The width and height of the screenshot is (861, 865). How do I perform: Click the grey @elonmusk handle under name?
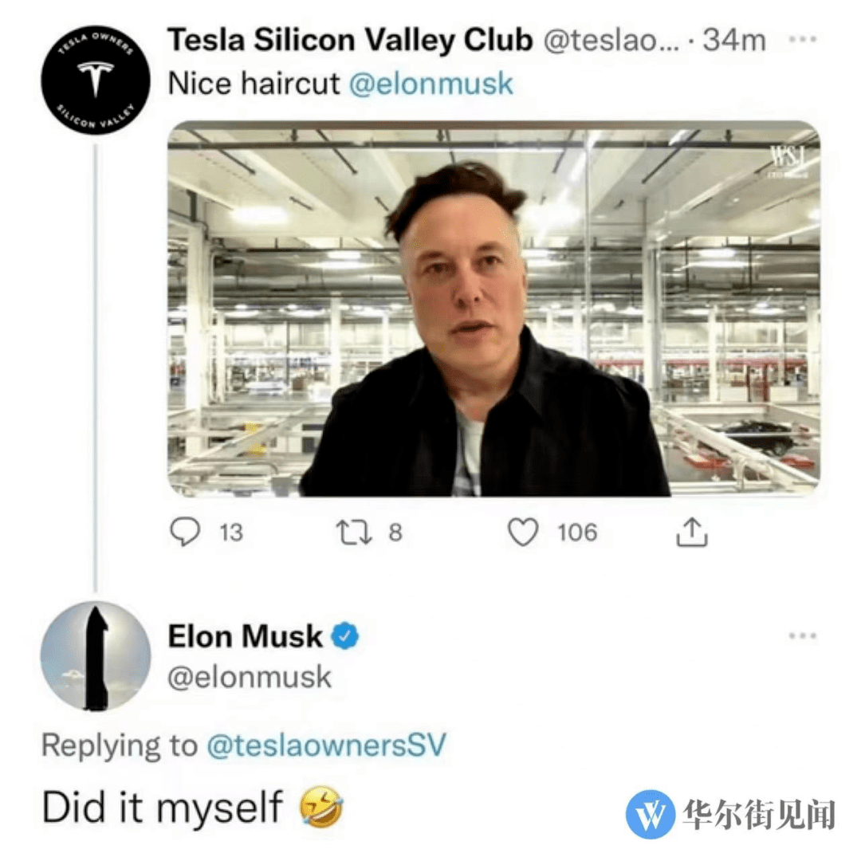tap(250, 677)
